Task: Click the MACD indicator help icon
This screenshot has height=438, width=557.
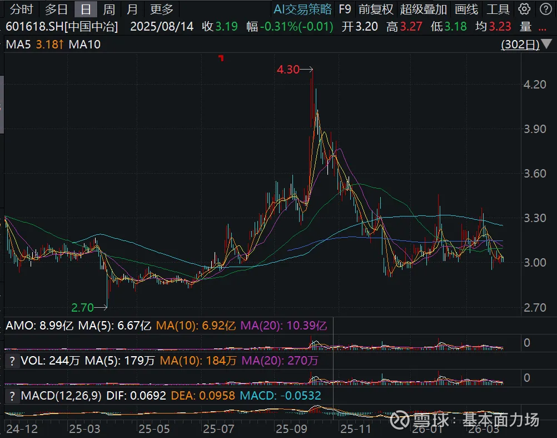Action: [x=12, y=396]
